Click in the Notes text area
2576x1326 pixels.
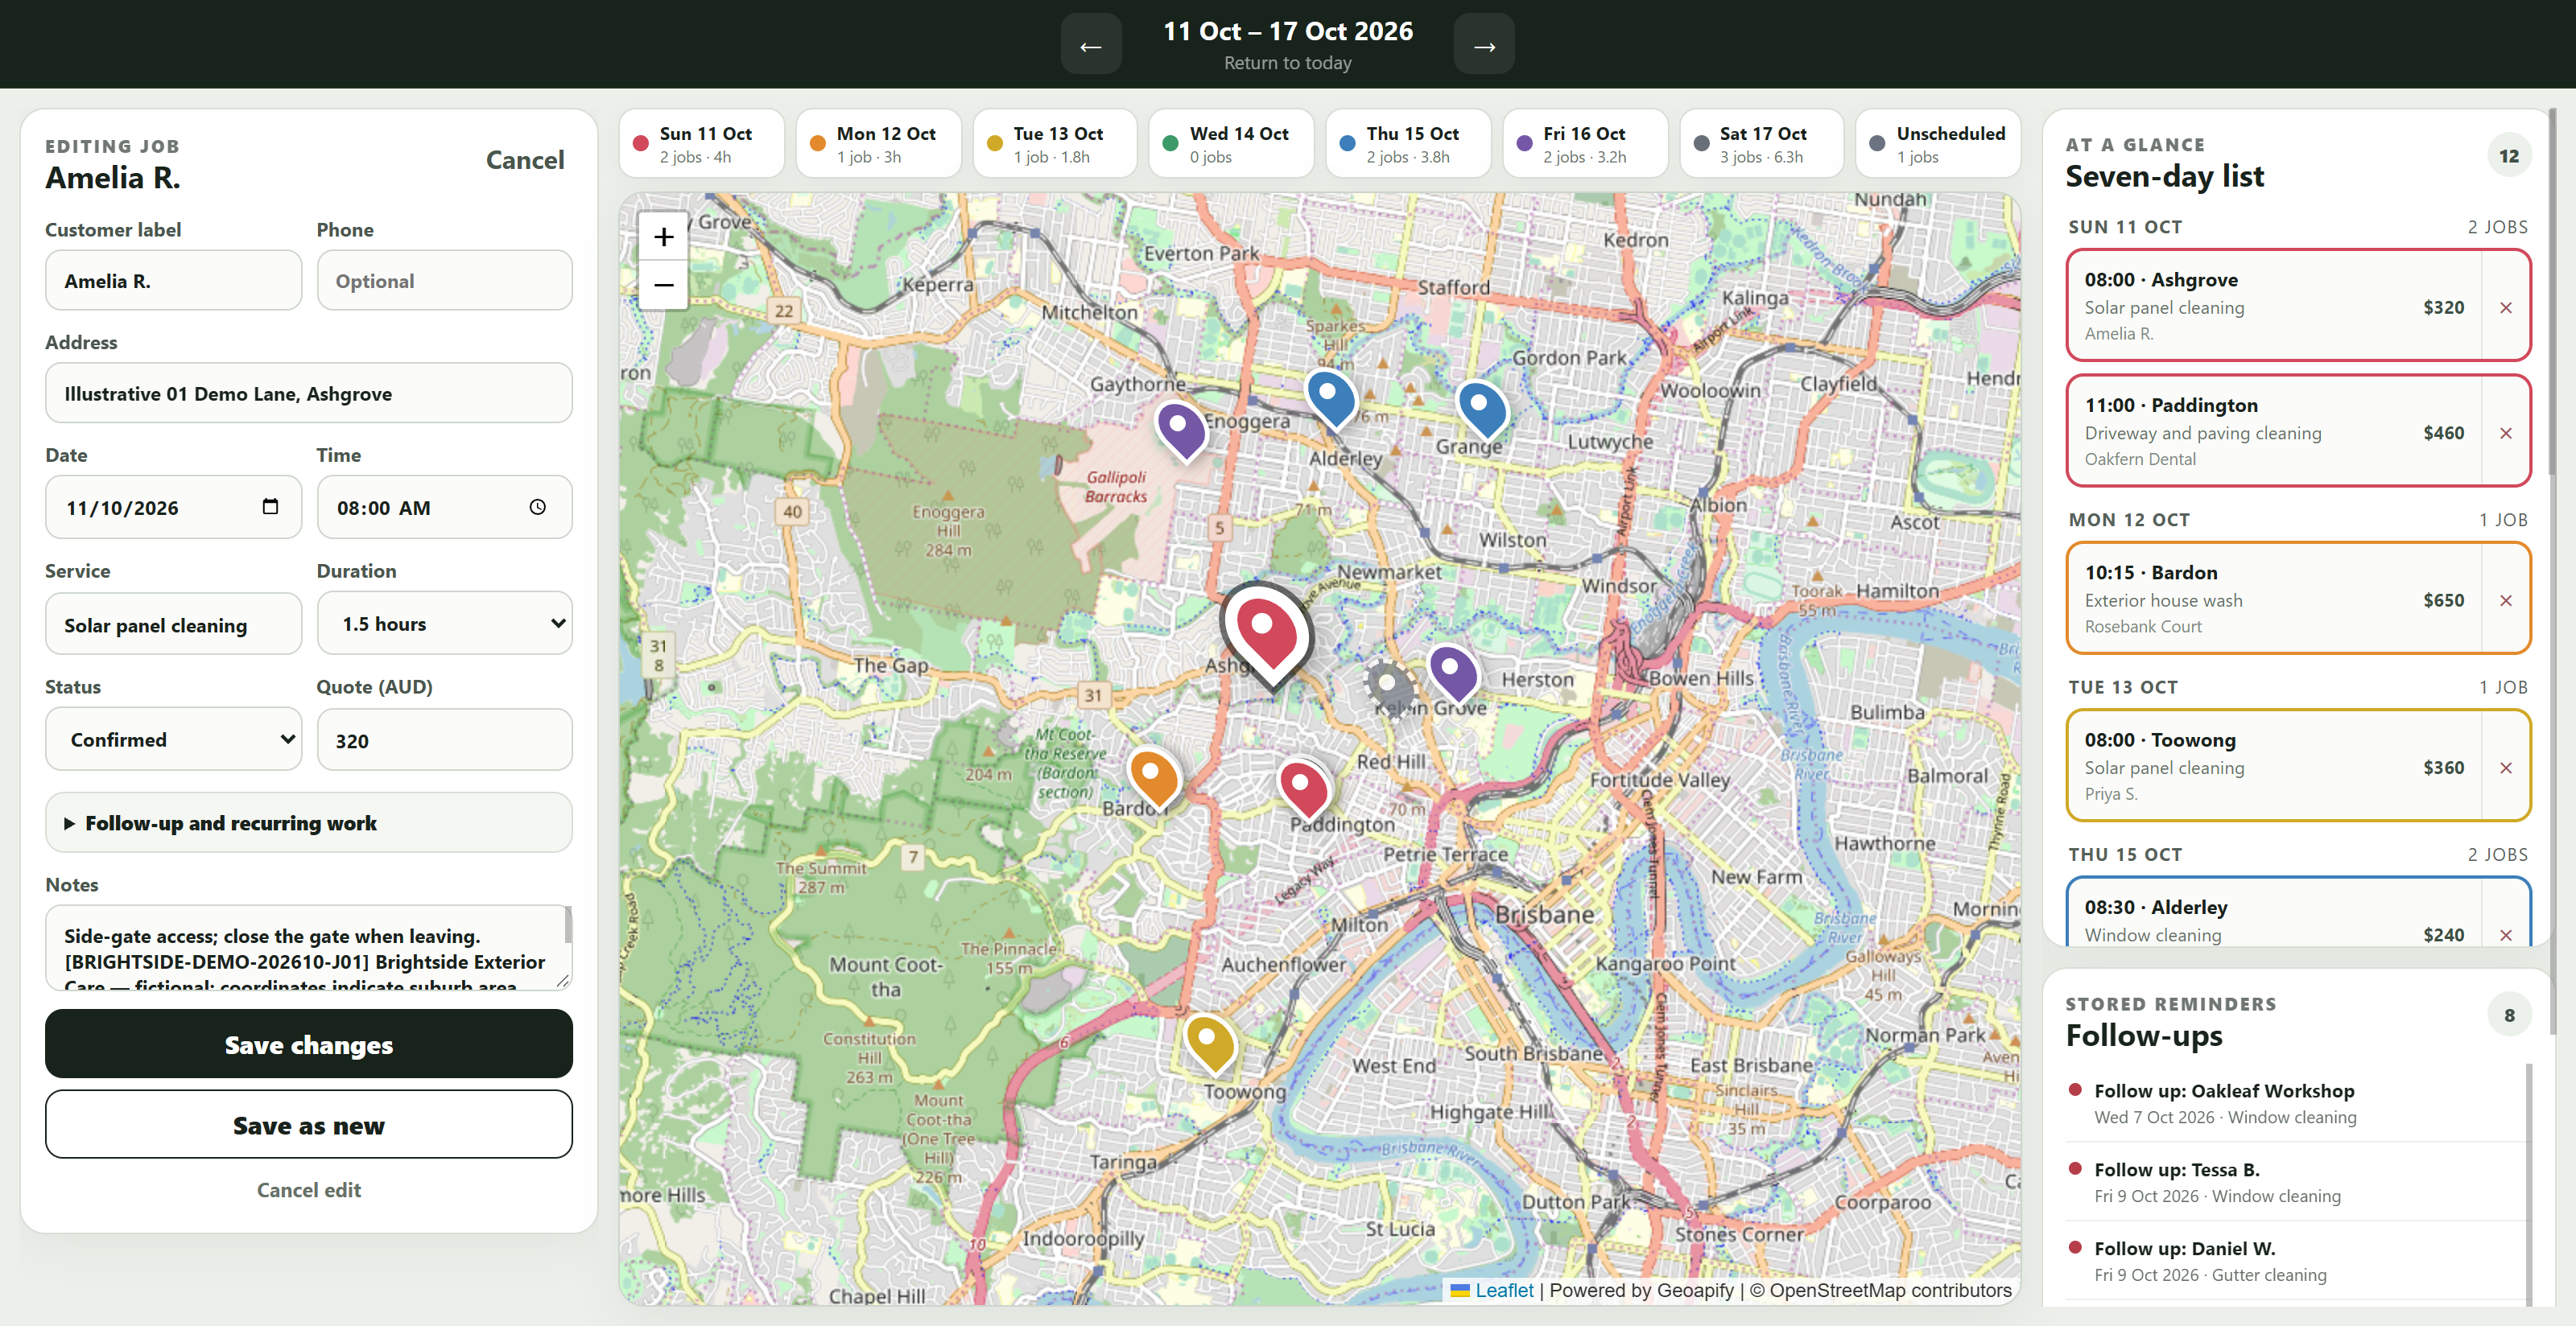tap(309, 947)
